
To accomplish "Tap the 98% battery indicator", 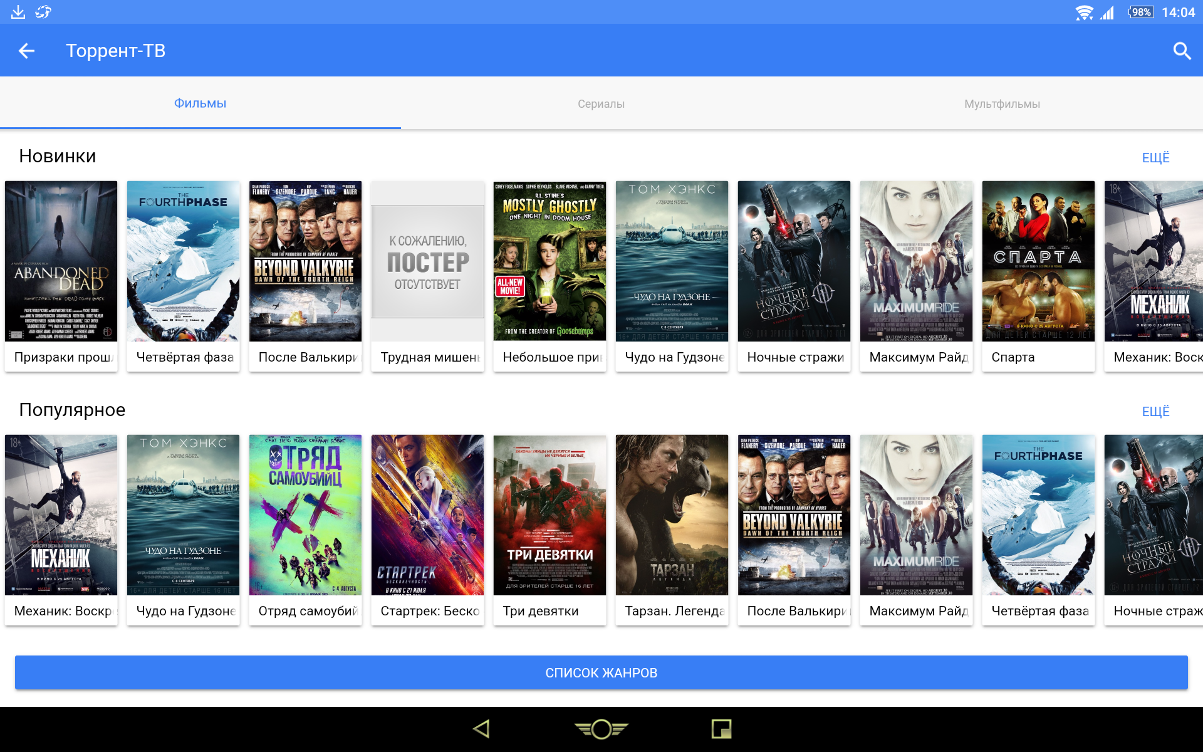I will (1141, 13).
